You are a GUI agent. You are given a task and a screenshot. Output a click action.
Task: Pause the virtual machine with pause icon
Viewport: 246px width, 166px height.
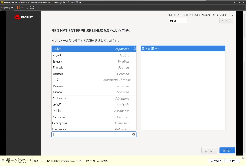coord(18,8)
